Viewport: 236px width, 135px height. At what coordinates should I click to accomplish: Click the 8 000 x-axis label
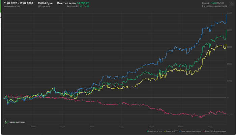[122, 127]
